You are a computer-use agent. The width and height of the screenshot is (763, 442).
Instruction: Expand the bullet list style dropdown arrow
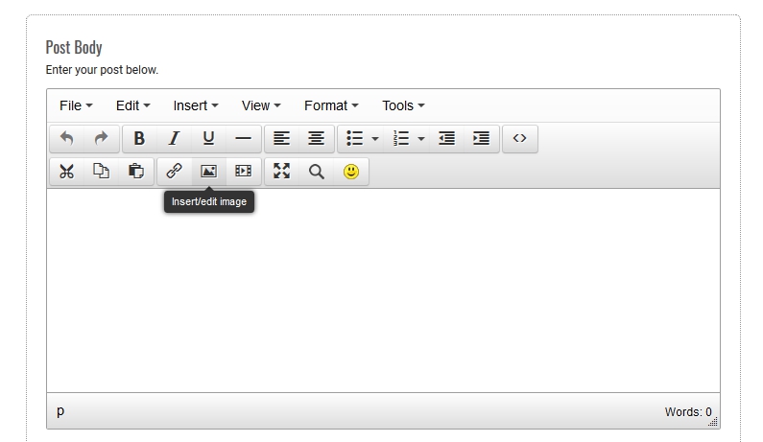tap(375, 139)
